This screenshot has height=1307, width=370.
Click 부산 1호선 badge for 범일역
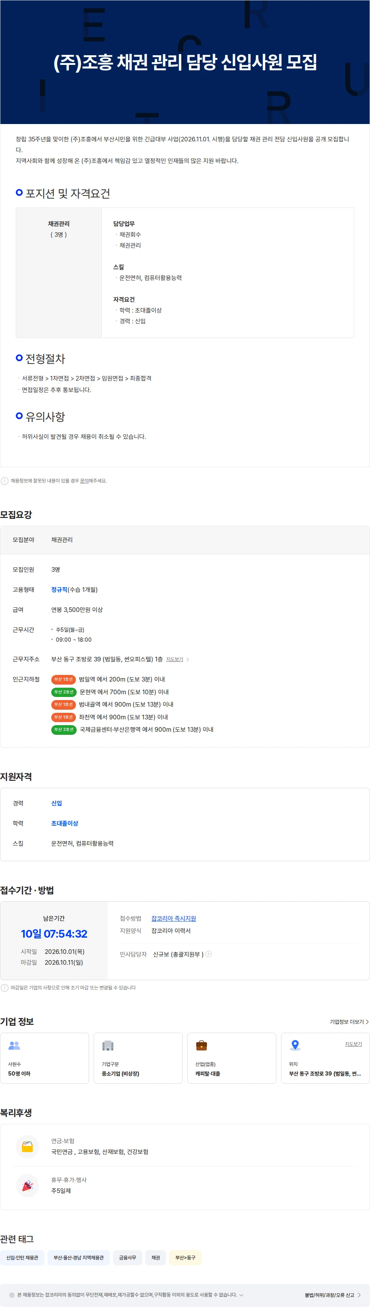[63, 679]
